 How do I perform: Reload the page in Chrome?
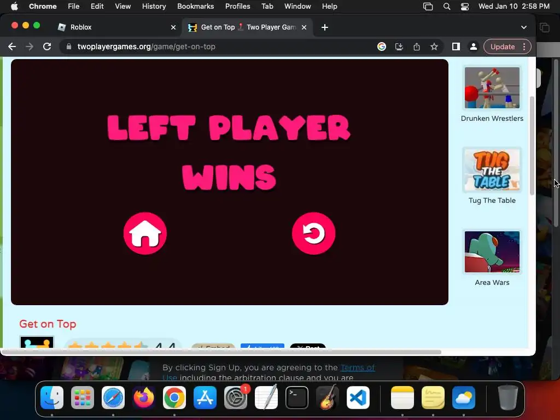pyautogui.click(x=47, y=46)
